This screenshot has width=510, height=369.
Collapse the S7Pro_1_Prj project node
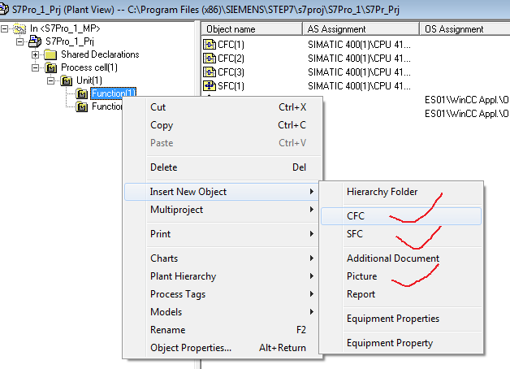(20, 41)
